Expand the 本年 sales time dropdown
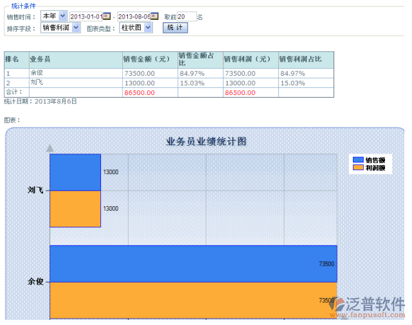 pos(53,16)
